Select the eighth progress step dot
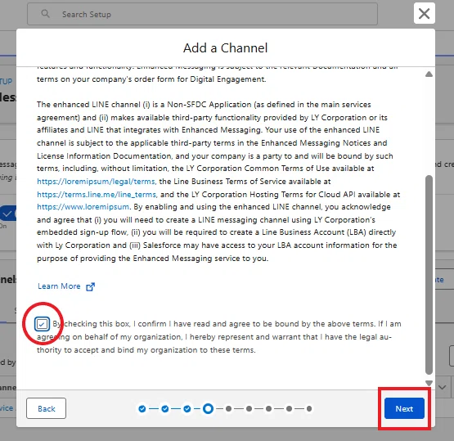This screenshot has width=454, height=441. 289,408
